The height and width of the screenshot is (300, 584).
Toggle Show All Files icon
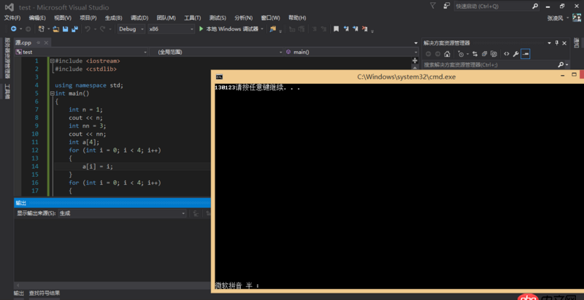(494, 54)
